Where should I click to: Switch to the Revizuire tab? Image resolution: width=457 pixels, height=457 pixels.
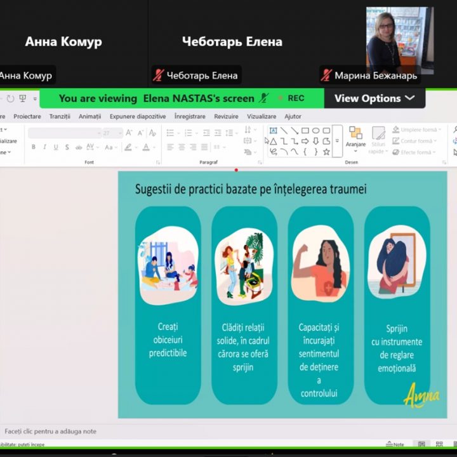pyautogui.click(x=226, y=117)
